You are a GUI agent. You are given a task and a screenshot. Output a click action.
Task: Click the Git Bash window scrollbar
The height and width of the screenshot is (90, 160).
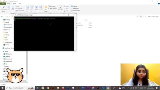(75, 33)
